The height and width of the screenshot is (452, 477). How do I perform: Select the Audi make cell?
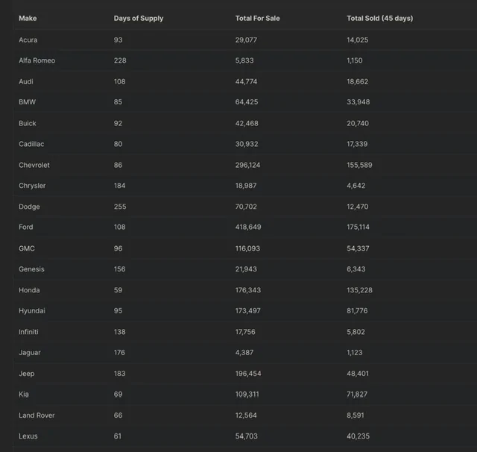pyautogui.click(x=26, y=81)
